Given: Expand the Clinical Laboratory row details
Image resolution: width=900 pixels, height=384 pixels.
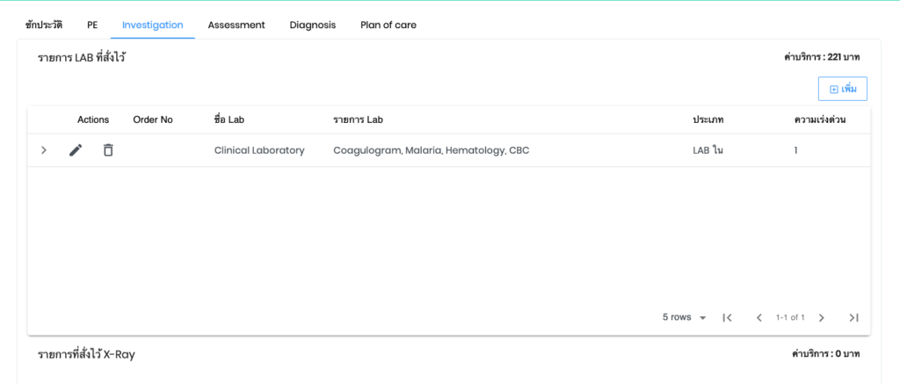Looking at the screenshot, I should (44, 150).
